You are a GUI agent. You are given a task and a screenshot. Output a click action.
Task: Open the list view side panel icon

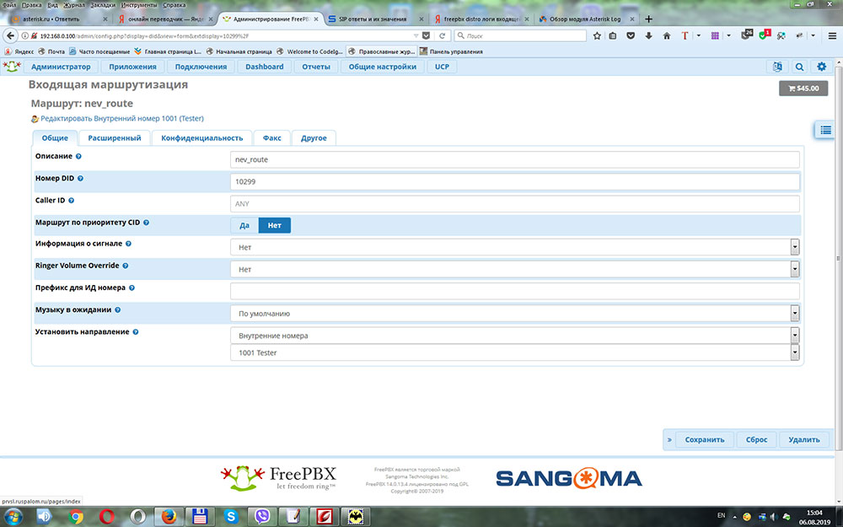[824, 130]
